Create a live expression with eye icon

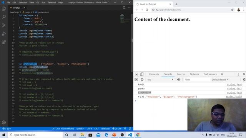point(179,79)
